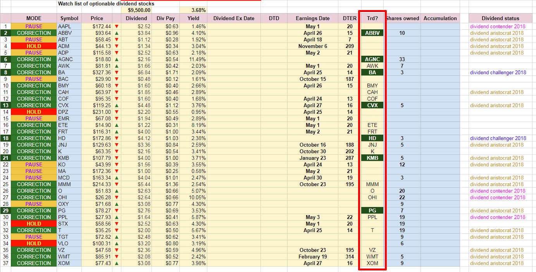Click the $327.36 price of BA

coord(97,72)
